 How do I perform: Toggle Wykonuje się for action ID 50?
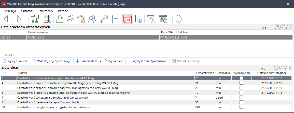coord(241,107)
